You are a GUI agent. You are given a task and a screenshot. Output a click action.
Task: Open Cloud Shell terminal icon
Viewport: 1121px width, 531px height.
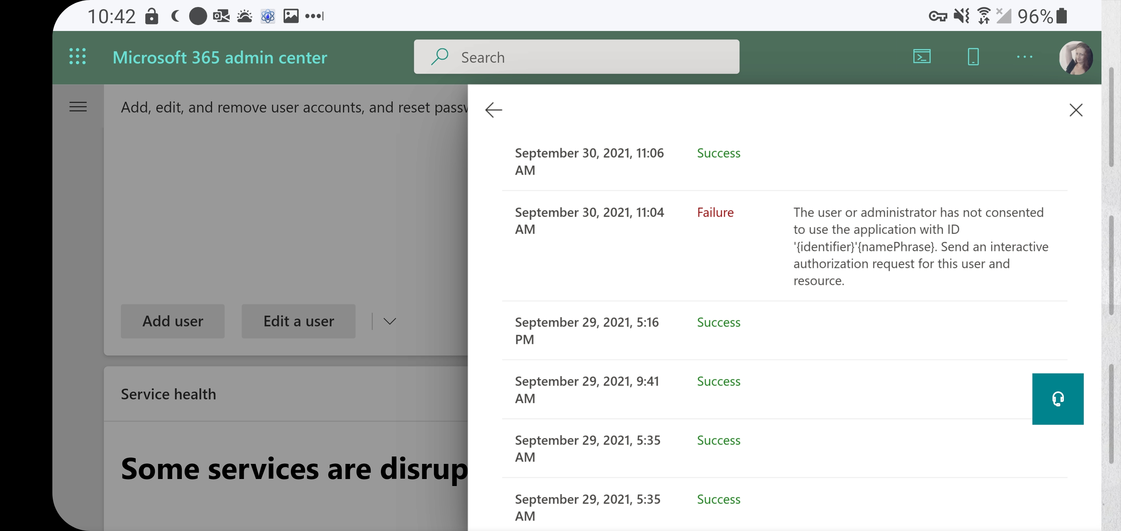[922, 56]
